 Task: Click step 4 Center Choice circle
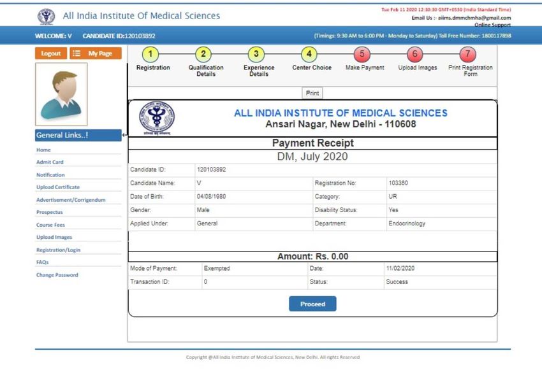[x=309, y=54]
